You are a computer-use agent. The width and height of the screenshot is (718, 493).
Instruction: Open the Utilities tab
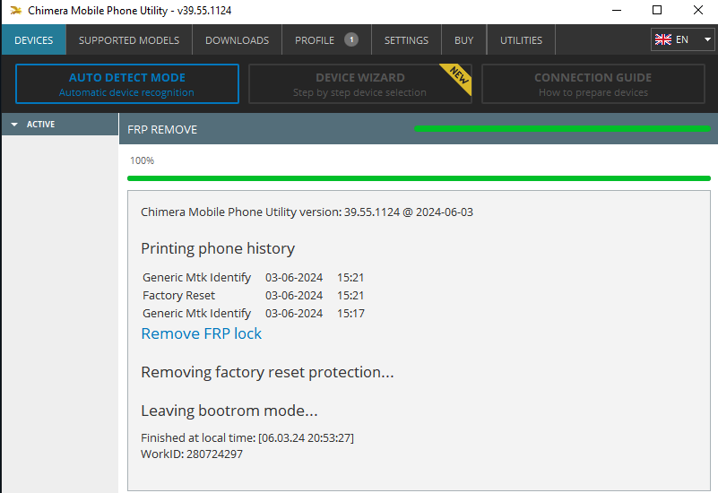[x=521, y=40]
